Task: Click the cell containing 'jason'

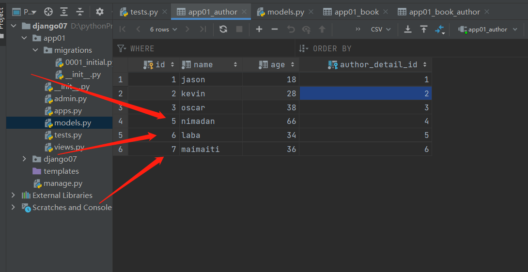Action: (x=211, y=79)
